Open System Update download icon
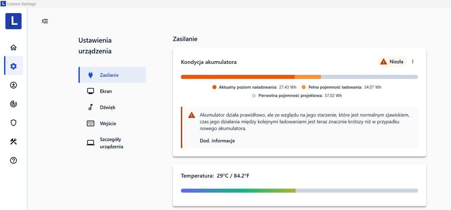 [14, 85]
